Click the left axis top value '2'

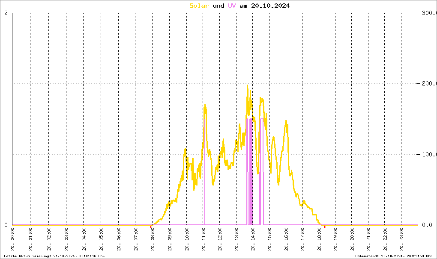(6, 13)
